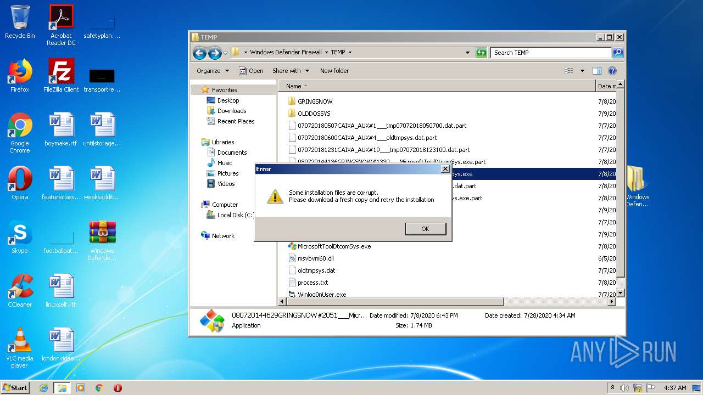Open FileZilla Client desktop icon
703x395 pixels.
[61, 76]
